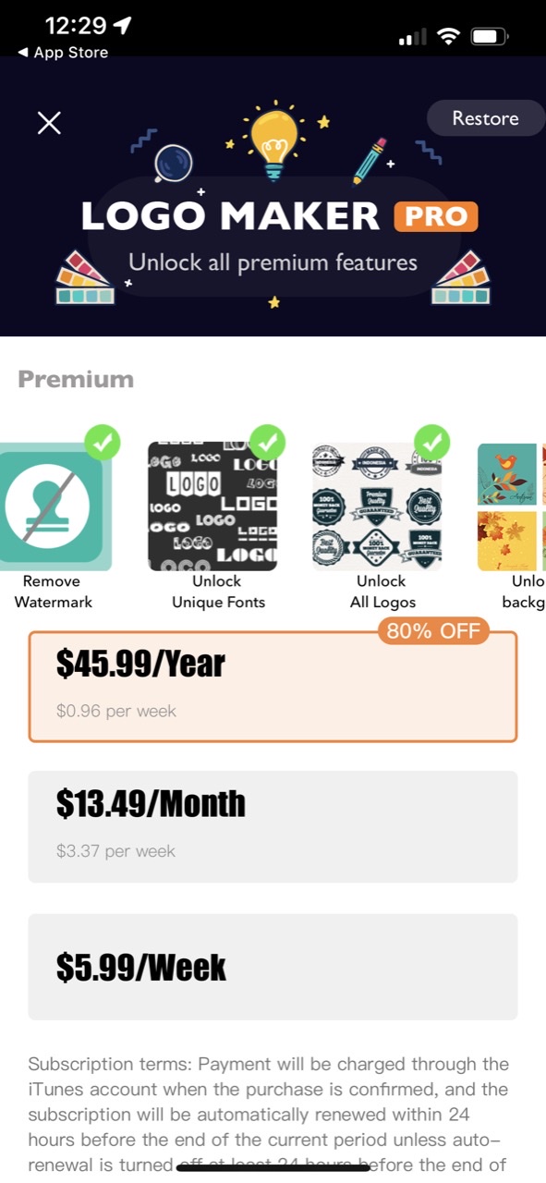Tap the partially visible backgrounds thumbnail
This screenshot has width=546, height=1183.
click(511, 506)
